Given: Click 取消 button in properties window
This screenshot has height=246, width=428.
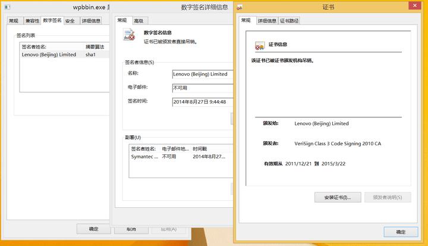Looking at the screenshot, I should pyautogui.click(x=131, y=229).
